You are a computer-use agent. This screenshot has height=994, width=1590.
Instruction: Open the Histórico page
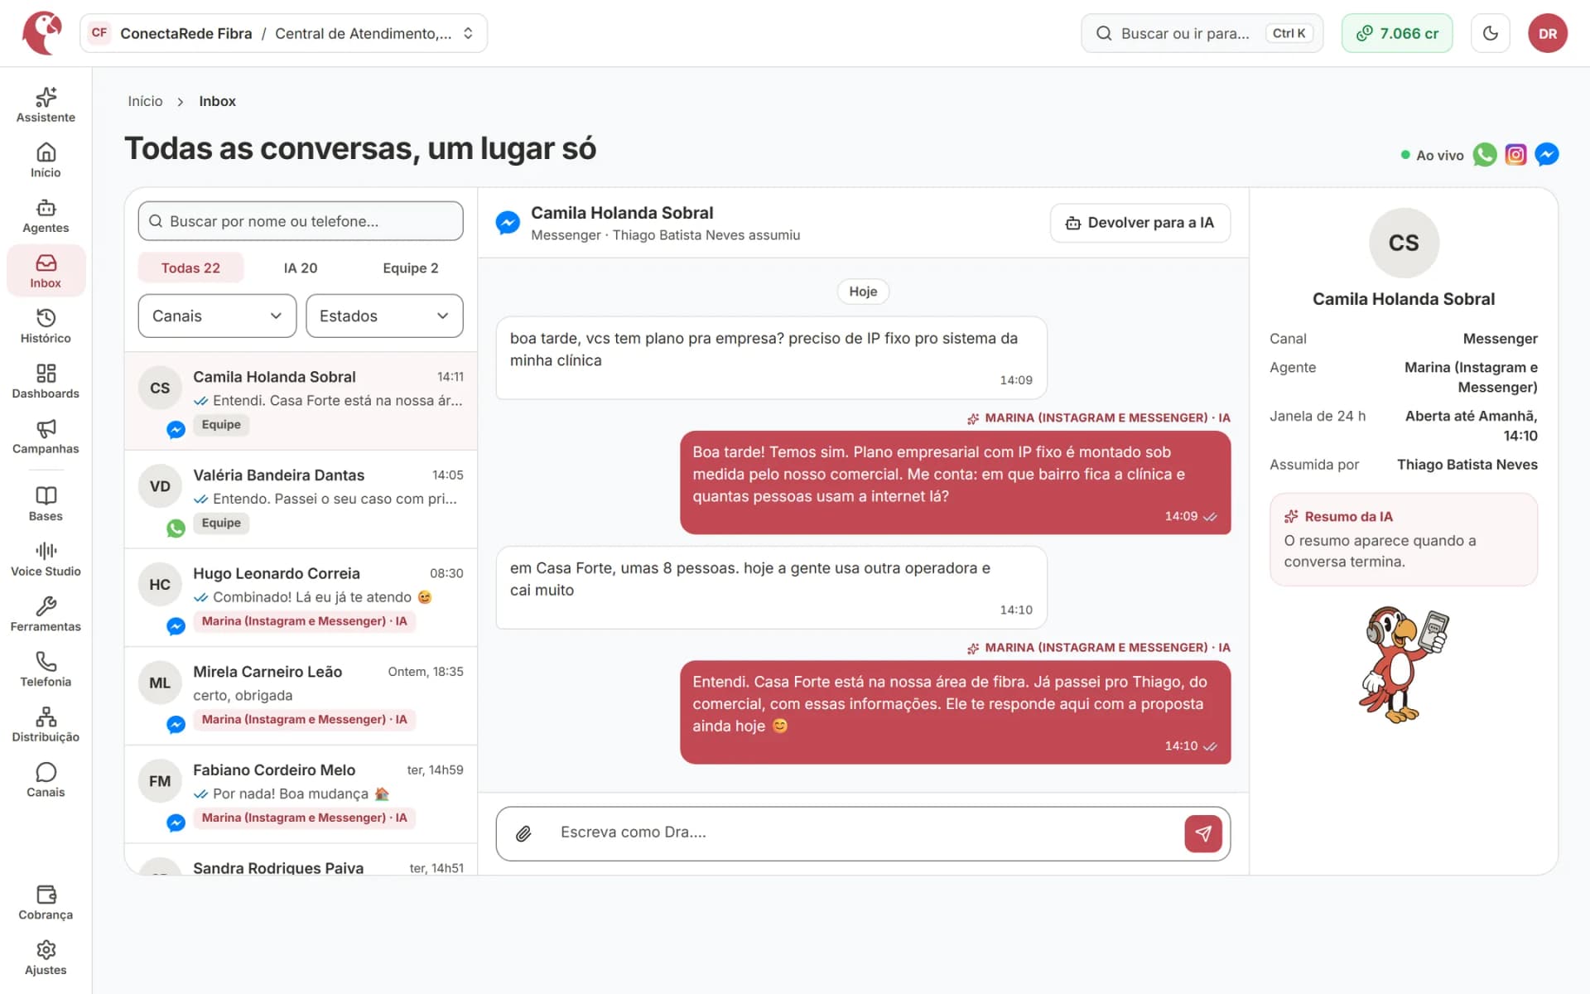[x=46, y=326]
